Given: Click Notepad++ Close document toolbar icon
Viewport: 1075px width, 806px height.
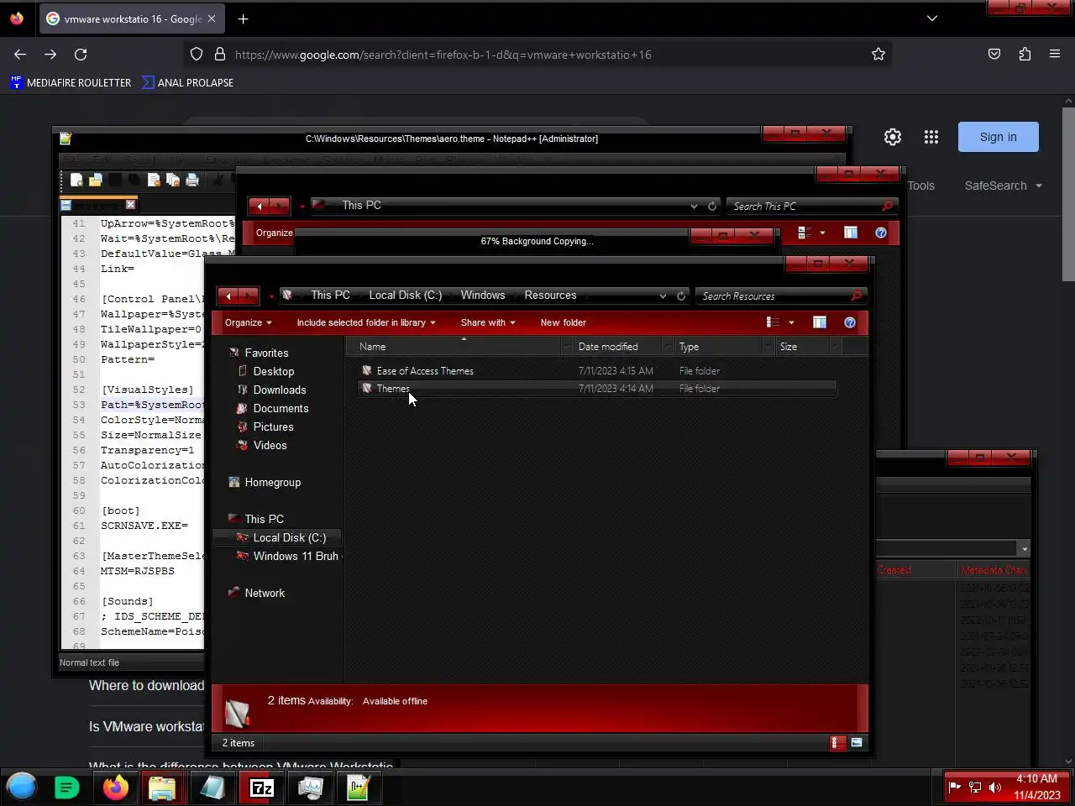Looking at the screenshot, I should click(154, 180).
